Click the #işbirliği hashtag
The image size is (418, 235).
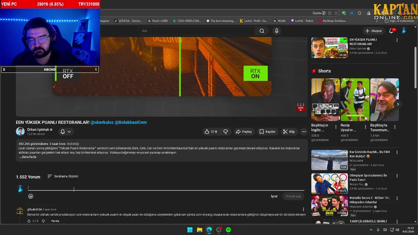(73, 144)
